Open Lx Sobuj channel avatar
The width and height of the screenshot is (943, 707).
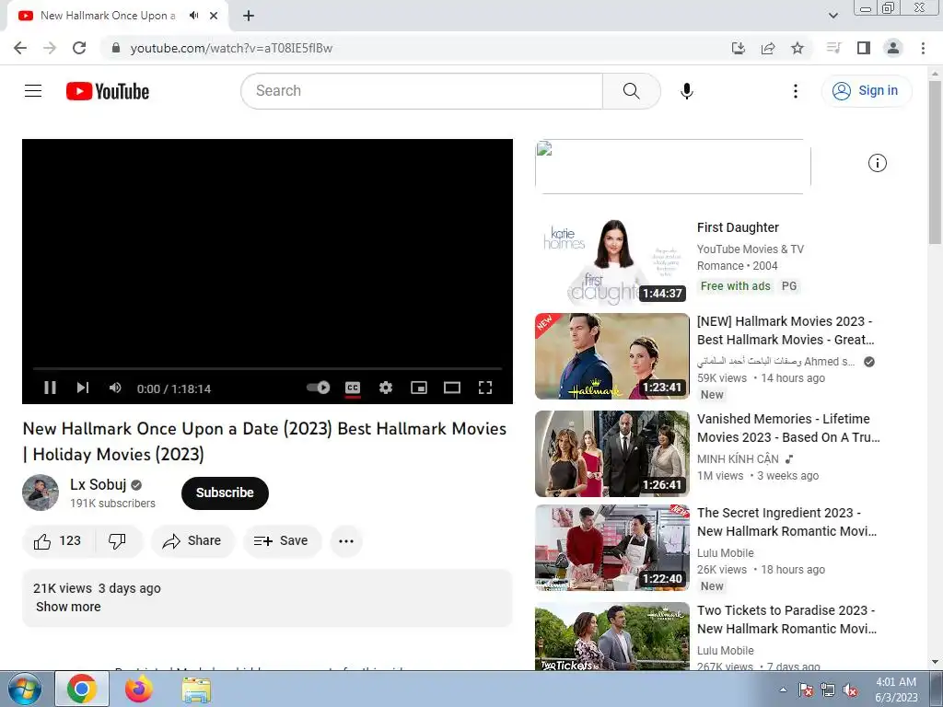41,493
